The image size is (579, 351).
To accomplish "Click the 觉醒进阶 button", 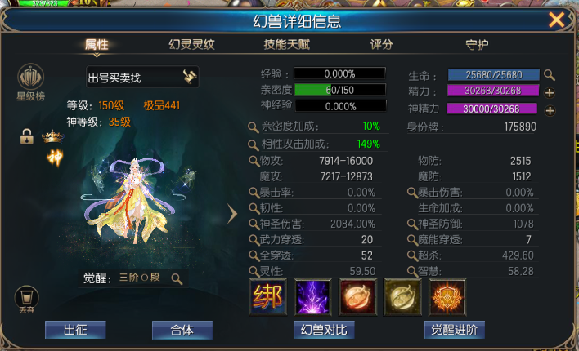I will tap(454, 330).
